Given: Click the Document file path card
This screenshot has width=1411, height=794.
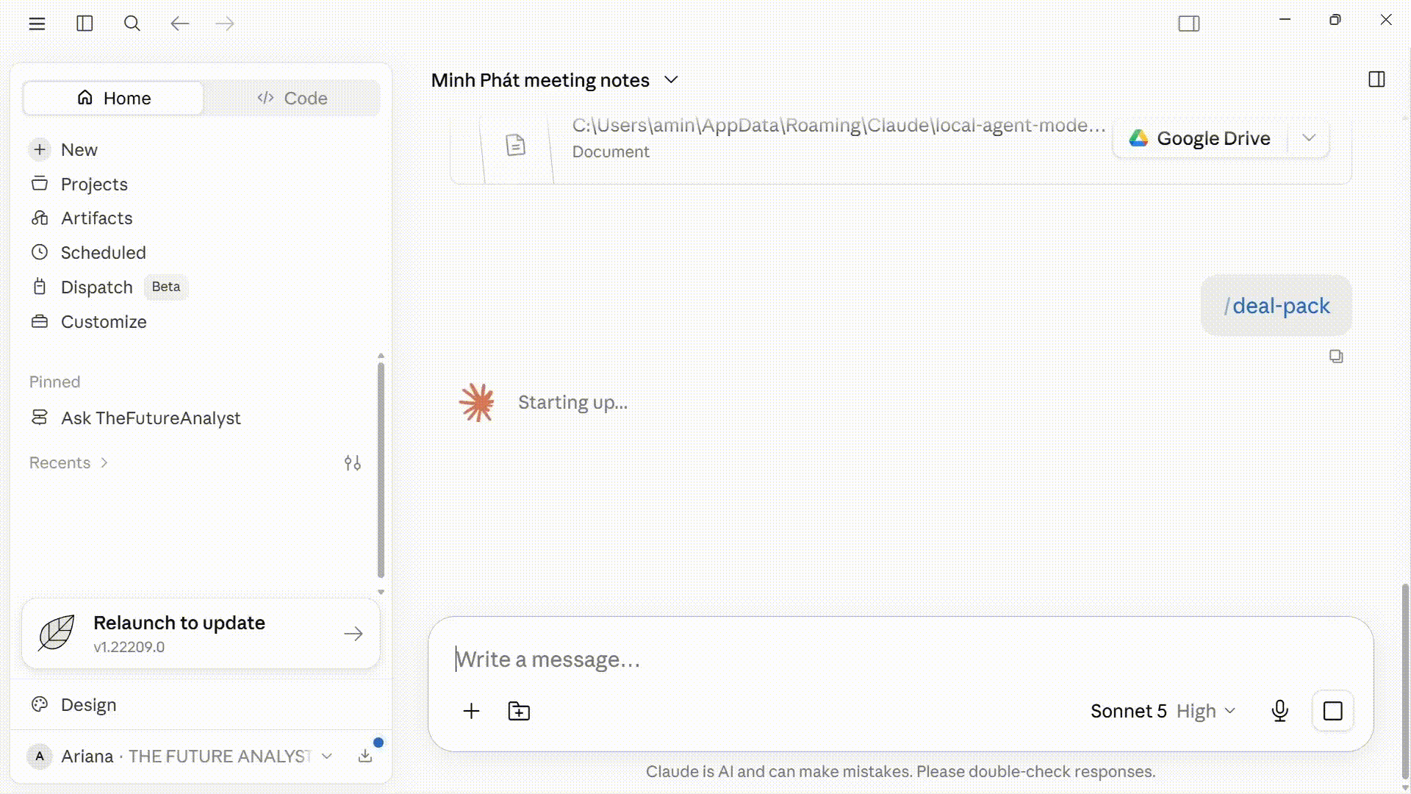Looking at the screenshot, I should pyautogui.click(x=900, y=149).
